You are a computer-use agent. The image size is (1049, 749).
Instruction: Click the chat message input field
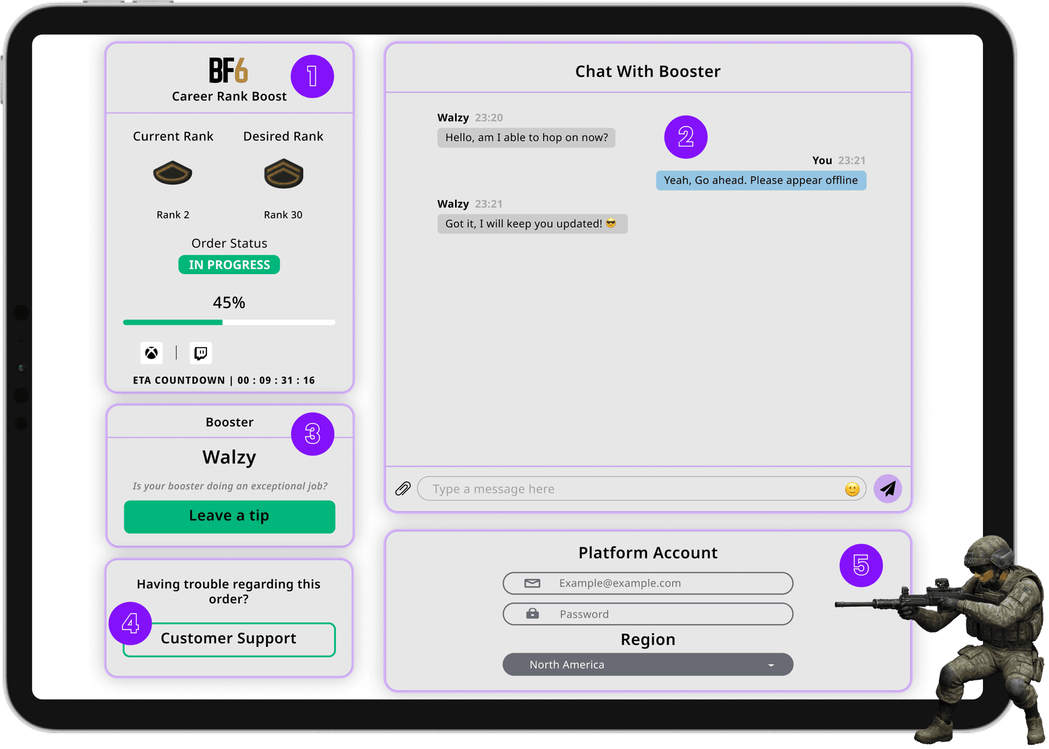click(x=601, y=489)
